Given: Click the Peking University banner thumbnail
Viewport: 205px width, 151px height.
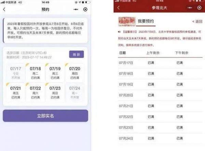Looking at the screenshot, I should [127, 21].
